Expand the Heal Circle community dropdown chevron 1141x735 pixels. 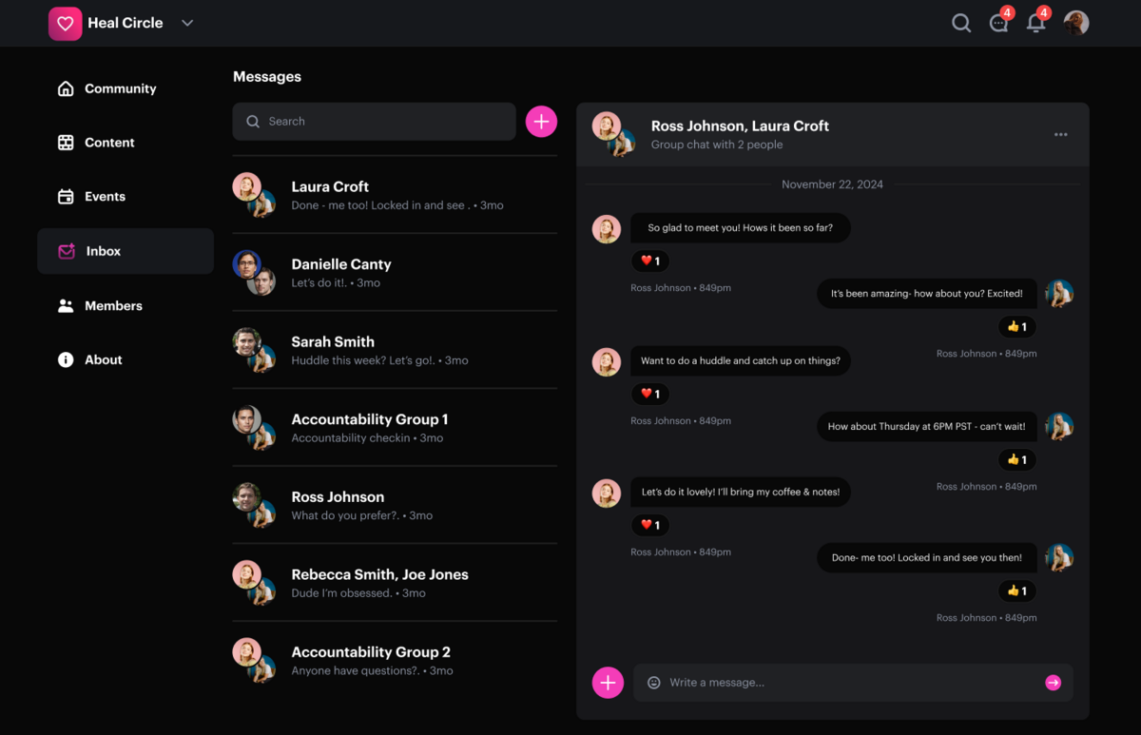[187, 23]
